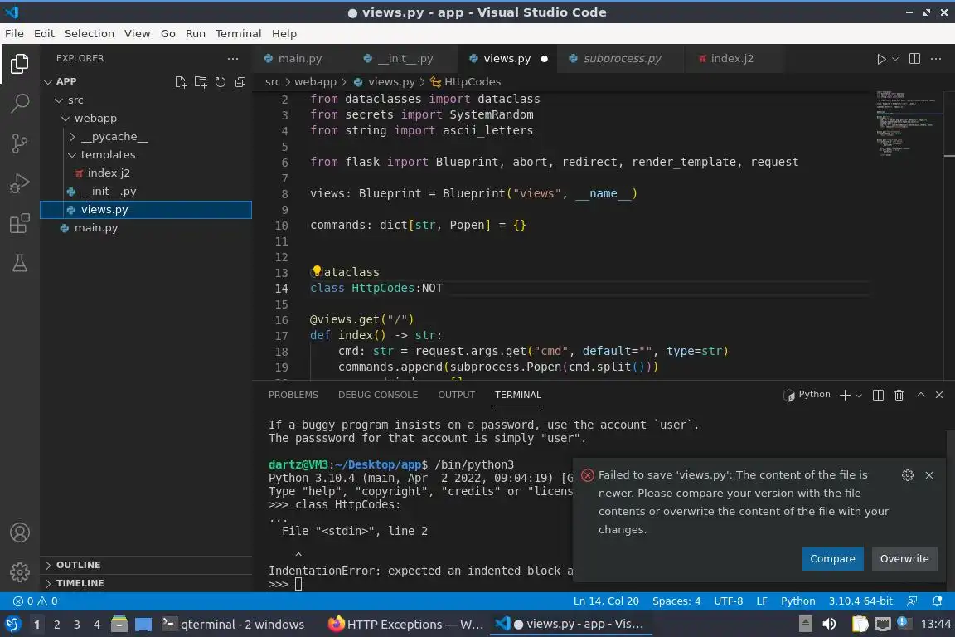Open terminal launch profile dropdown
Image resolution: width=955 pixels, height=637 pixels.
coord(859,396)
